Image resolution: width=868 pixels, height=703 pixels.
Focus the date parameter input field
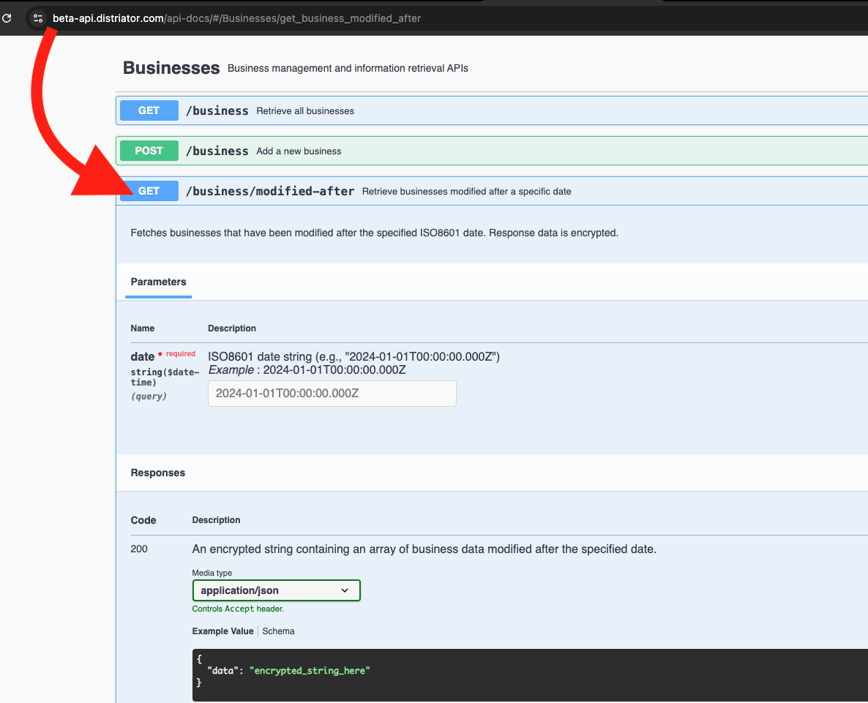pyautogui.click(x=332, y=394)
